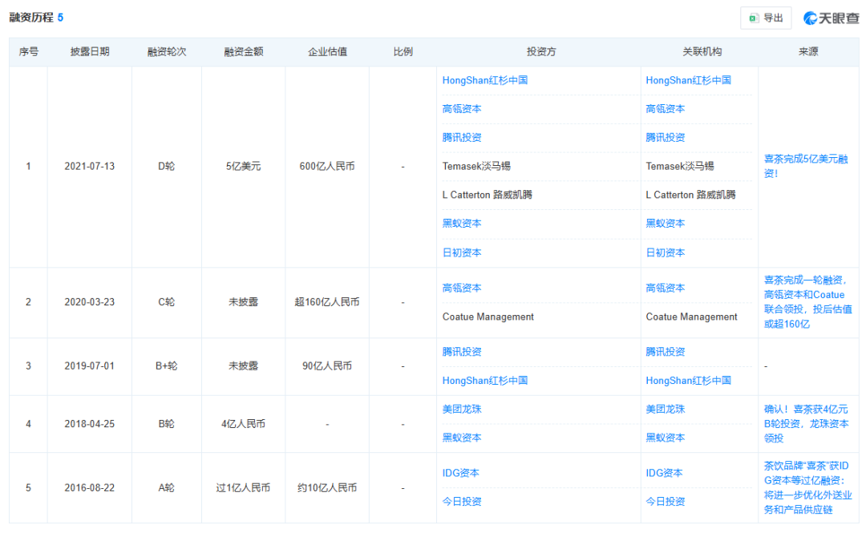The image size is (866, 533).
Task: Open 高瓴资本 investor link in C轮 row
Action: pyautogui.click(x=462, y=288)
